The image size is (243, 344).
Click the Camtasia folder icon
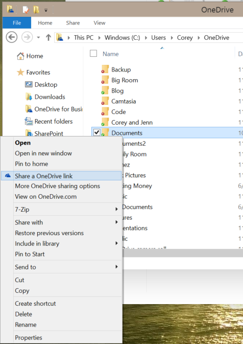tap(105, 101)
